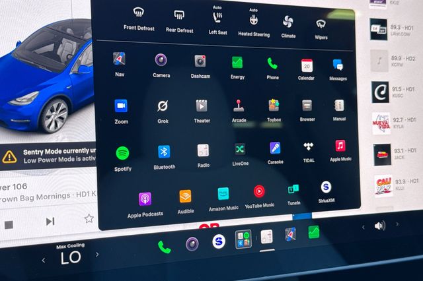423x281 pixels.
Task: Open SiriusXM in the app grid
Action: click(x=326, y=187)
